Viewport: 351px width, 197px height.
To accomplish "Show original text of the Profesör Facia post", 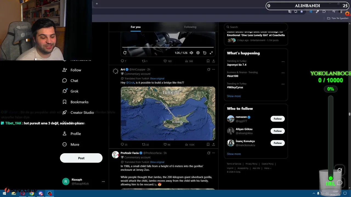I will (157, 162).
